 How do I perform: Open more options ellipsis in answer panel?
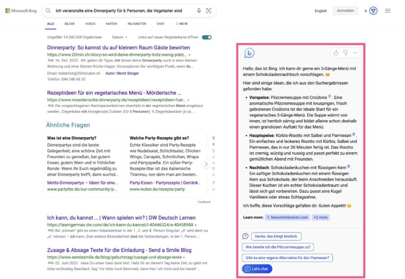(356, 53)
